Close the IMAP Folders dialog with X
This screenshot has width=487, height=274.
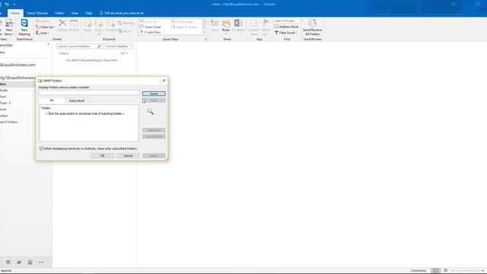point(164,81)
